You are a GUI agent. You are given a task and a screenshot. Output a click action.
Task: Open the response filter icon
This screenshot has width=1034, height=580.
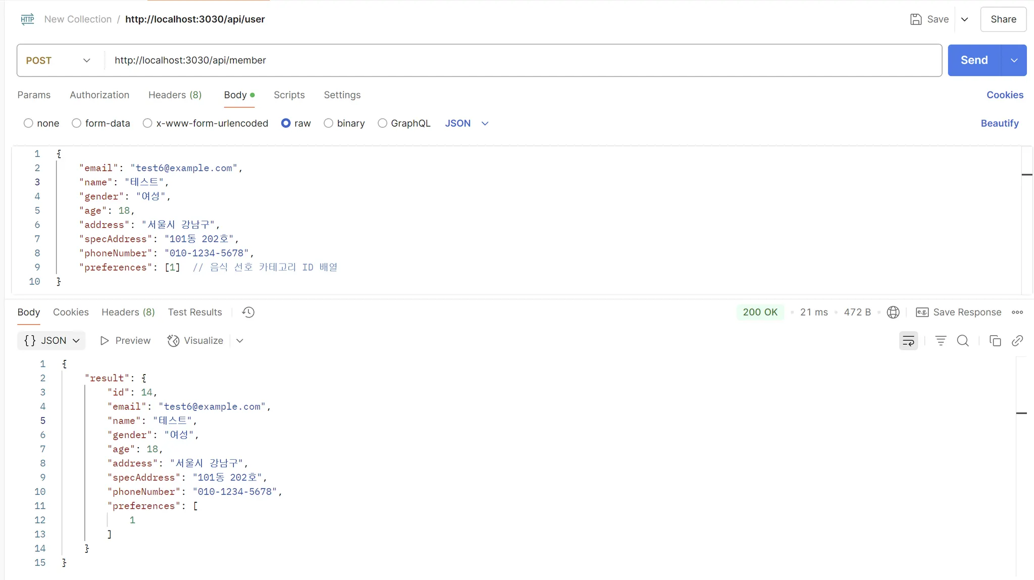click(x=941, y=341)
